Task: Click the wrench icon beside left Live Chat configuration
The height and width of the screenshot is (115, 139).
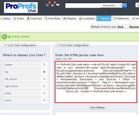Action: pos(6,45)
